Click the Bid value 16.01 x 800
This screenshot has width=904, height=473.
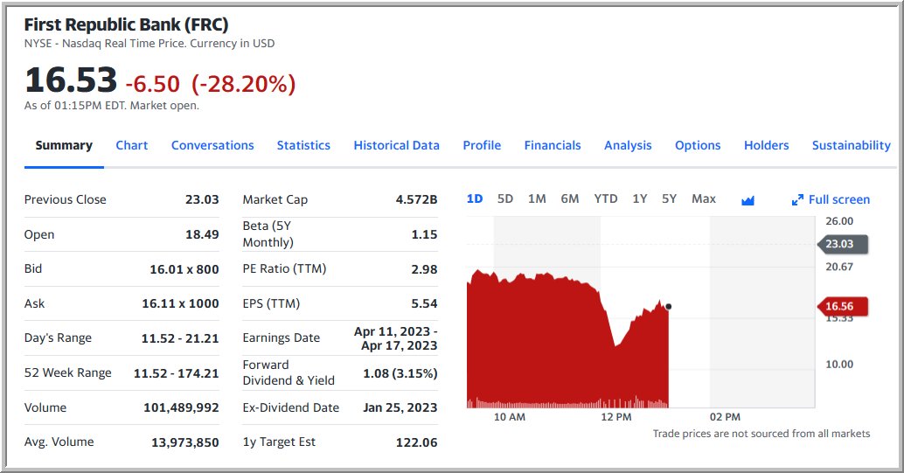click(184, 269)
